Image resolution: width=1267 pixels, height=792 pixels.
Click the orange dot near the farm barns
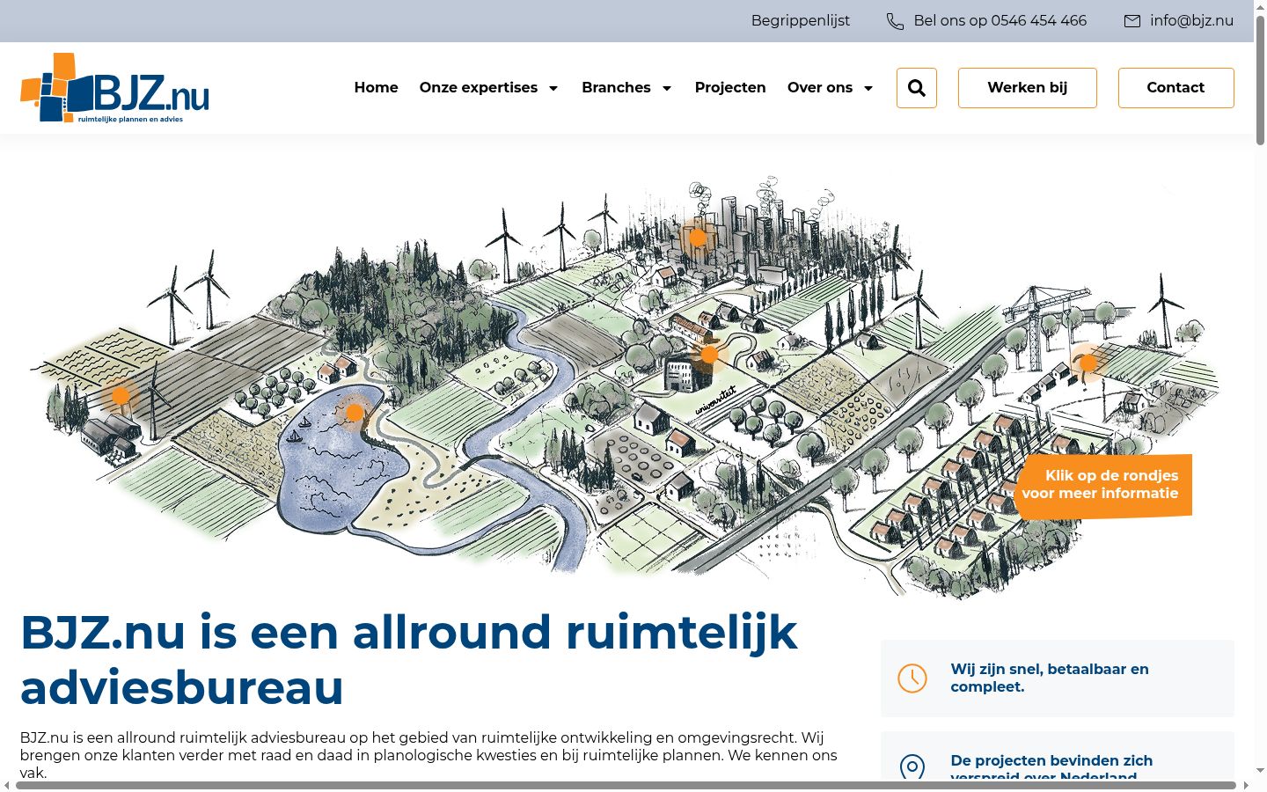tap(121, 396)
